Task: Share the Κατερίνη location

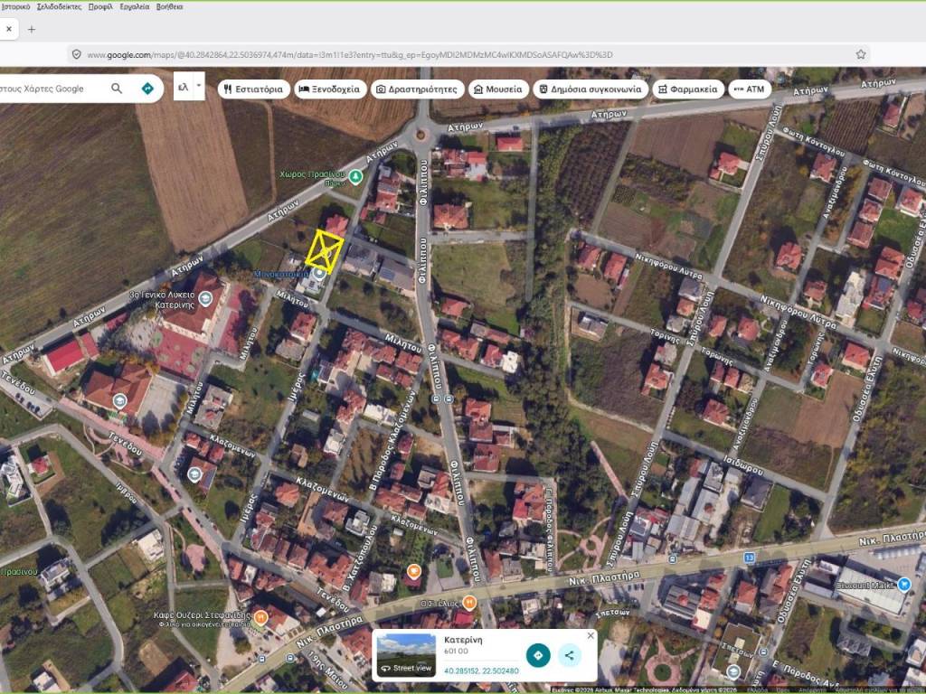Action: tap(569, 655)
